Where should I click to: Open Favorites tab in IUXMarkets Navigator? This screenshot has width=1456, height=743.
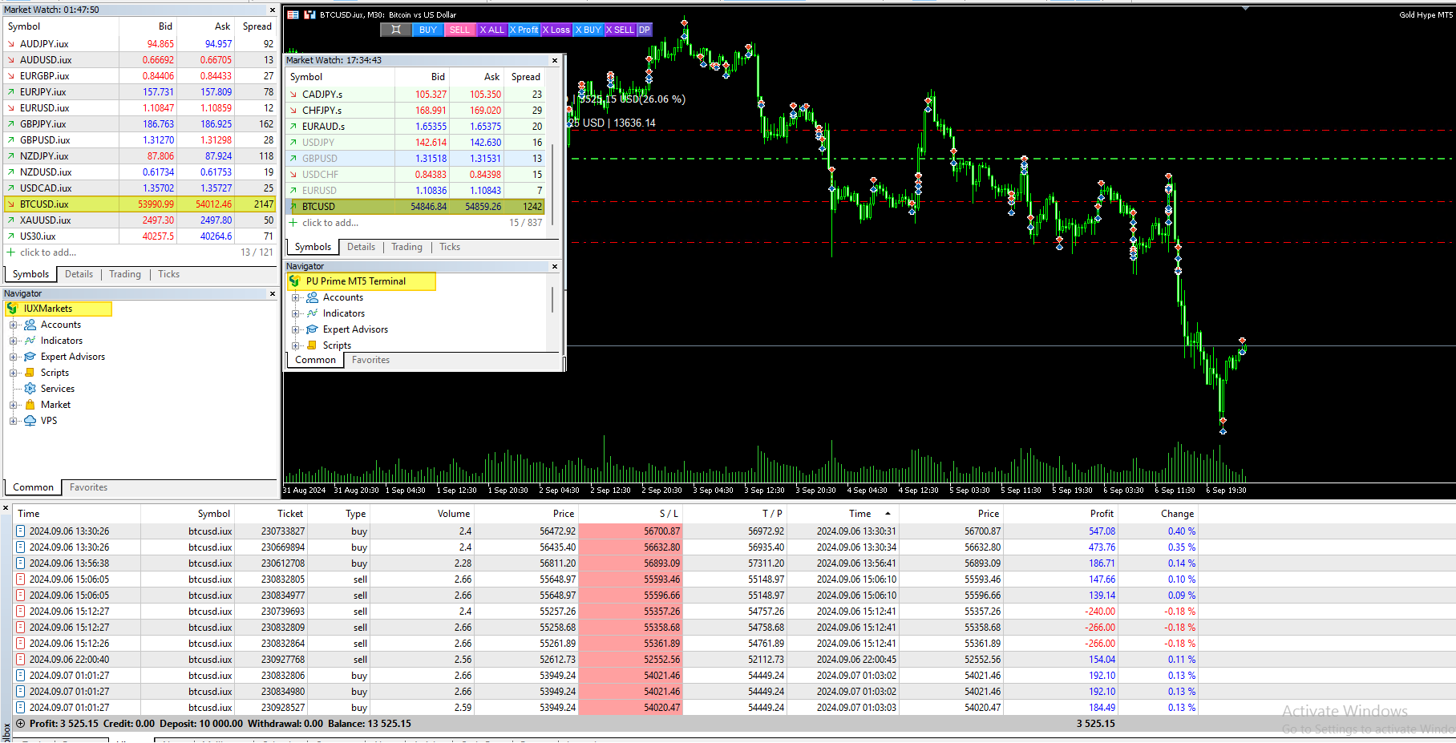[x=88, y=487]
